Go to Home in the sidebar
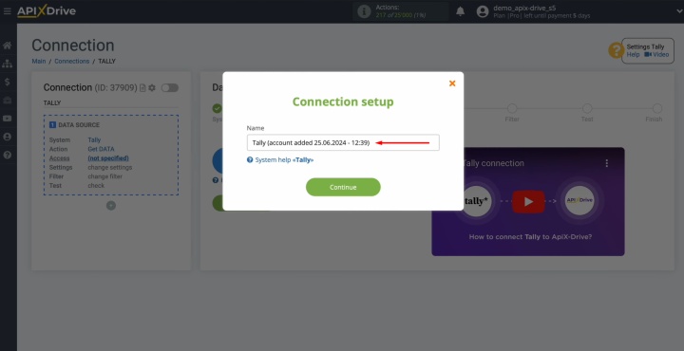Viewport: 684px width, 351px height. point(7,46)
